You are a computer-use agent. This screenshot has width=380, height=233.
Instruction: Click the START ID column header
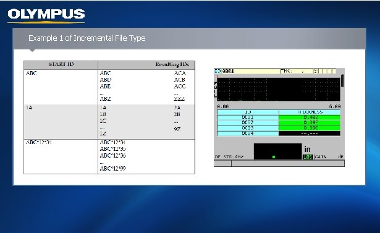click(x=61, y=64)
